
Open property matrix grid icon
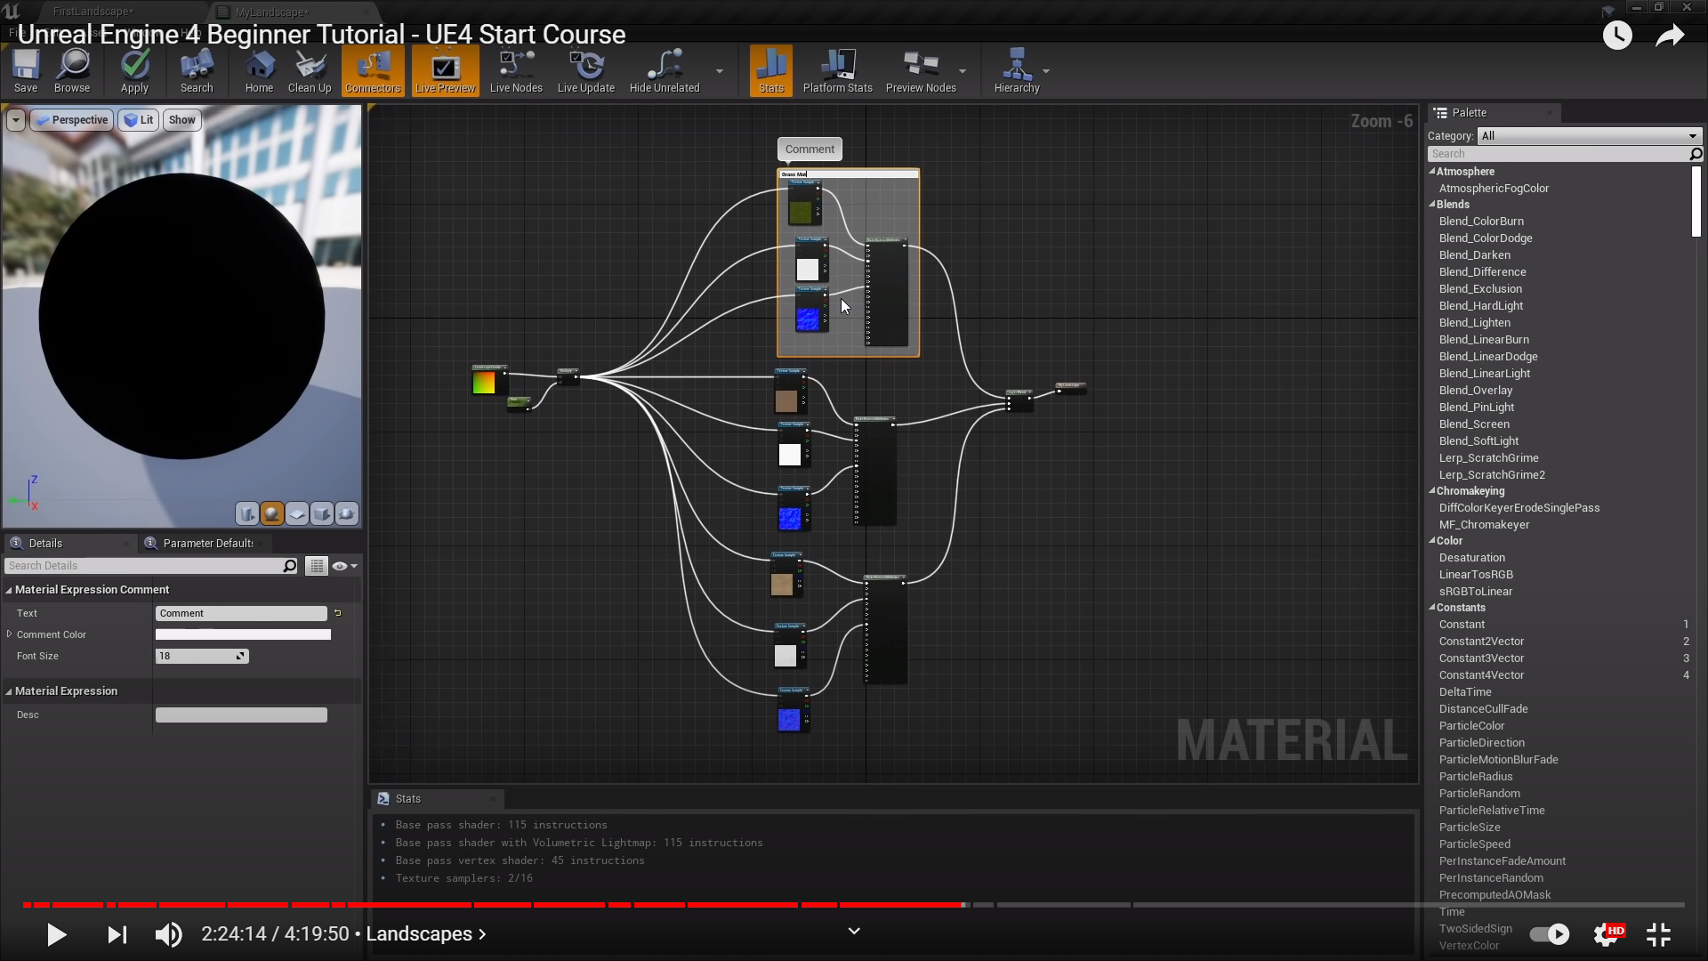(x=317, y=566)
